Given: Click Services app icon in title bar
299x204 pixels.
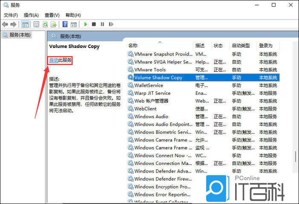Looking at the screenshot, I should coord(6,5).
